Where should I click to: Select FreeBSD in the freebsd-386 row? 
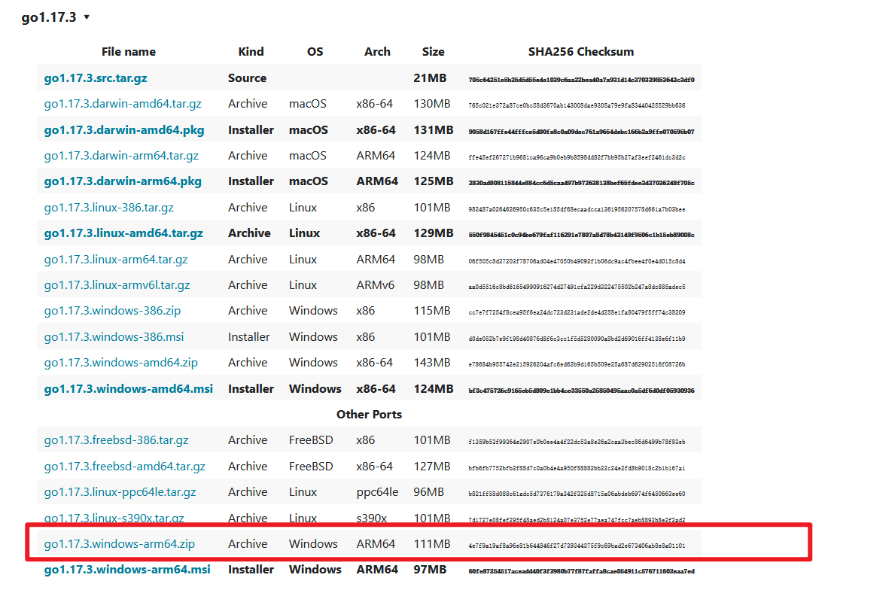[311, 441]
